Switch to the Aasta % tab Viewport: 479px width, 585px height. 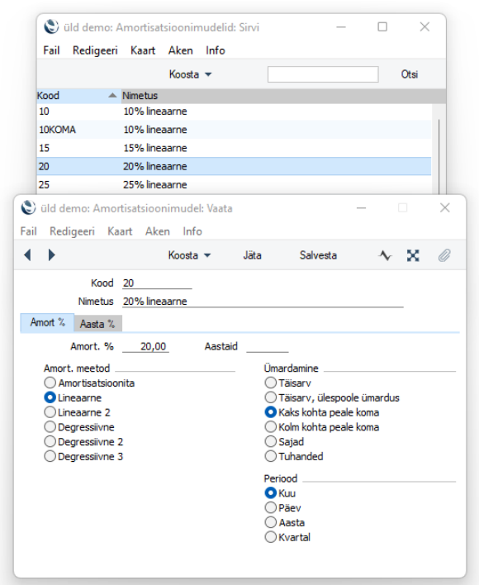point(97,323)
